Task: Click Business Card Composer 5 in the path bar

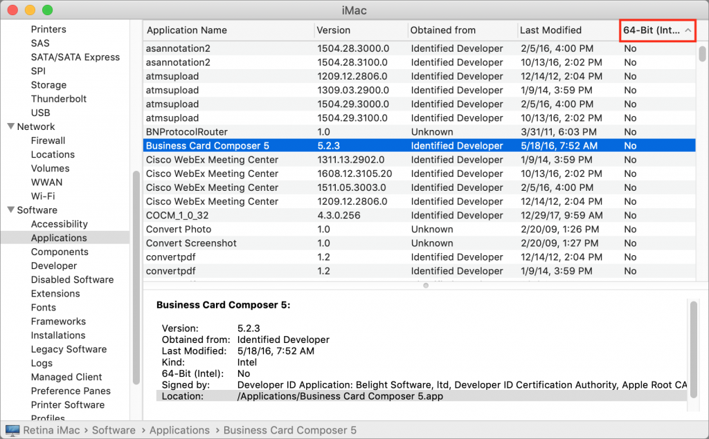Action: [x=290, y=431]
